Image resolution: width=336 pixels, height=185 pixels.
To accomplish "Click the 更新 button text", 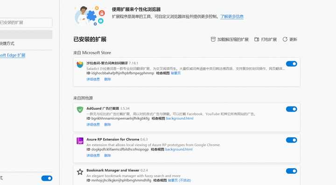I will point(293,40).
